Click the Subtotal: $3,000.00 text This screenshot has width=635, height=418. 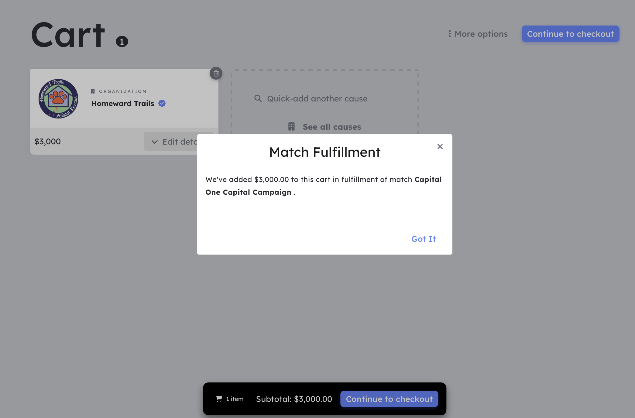(x=294, y=399)
